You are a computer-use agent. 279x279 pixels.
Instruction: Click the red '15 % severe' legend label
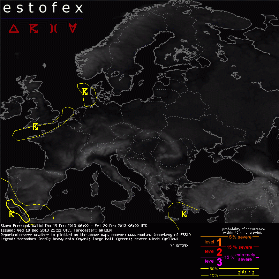click(x=239, y=247)
